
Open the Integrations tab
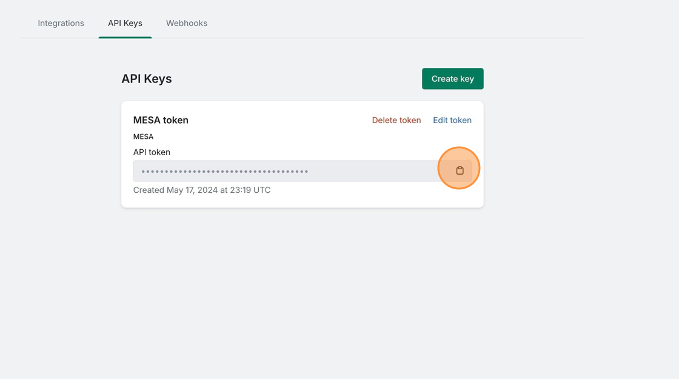[61, 23]
